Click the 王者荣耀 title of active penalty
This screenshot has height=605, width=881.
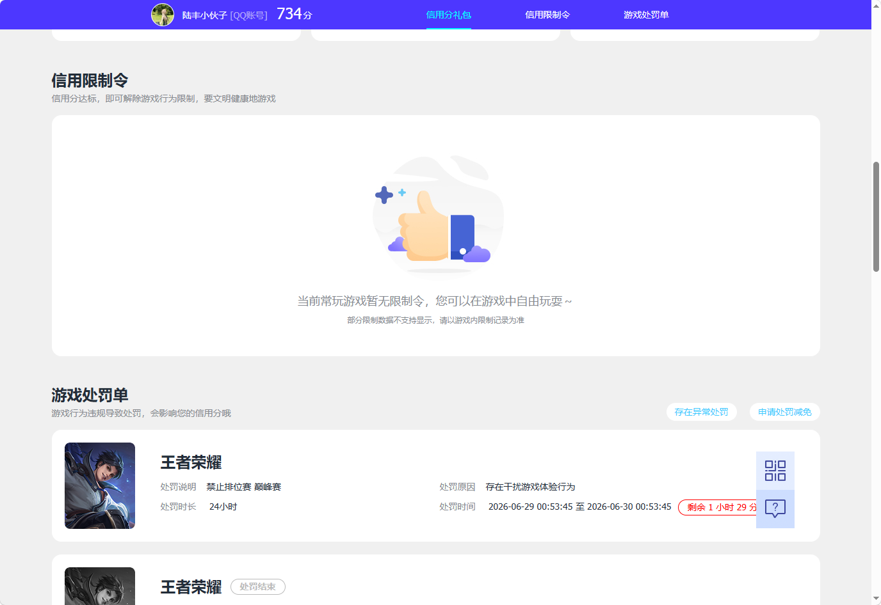click(191, 462)
